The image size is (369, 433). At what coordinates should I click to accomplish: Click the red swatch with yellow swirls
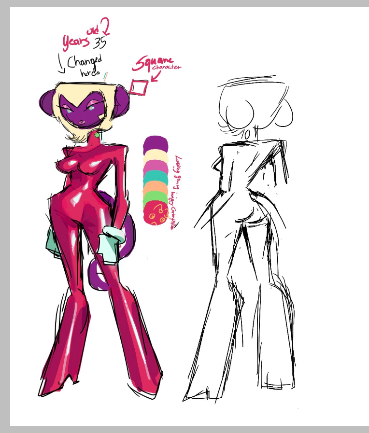pyautogui.click(x=156, y=213)
